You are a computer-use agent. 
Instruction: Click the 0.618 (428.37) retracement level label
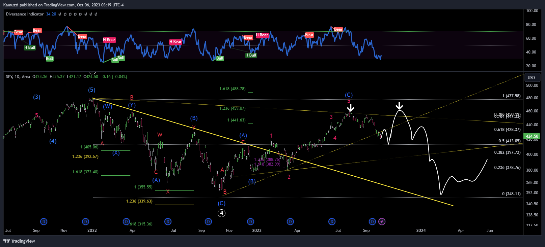click(508, 130)
